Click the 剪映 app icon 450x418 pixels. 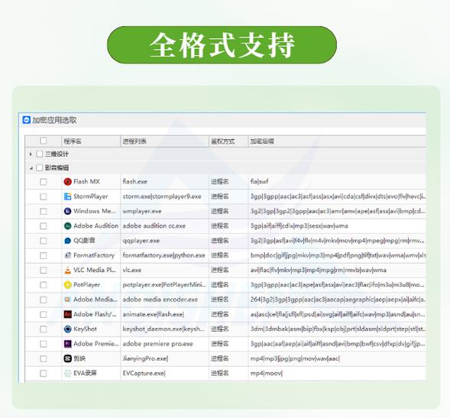tap(67, 358)
